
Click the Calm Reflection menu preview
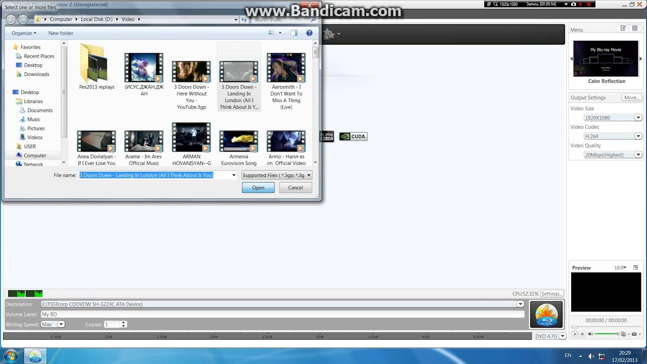[x=606, y=59]
